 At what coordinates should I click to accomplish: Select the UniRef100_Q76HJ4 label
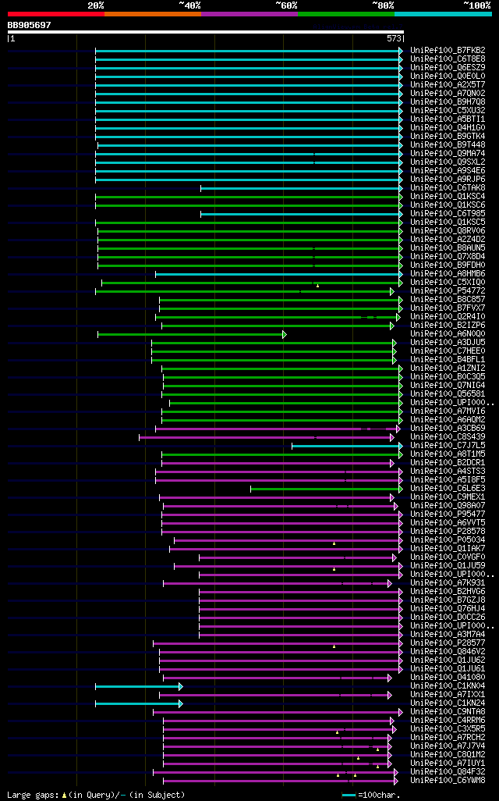(x=448, y=609)
